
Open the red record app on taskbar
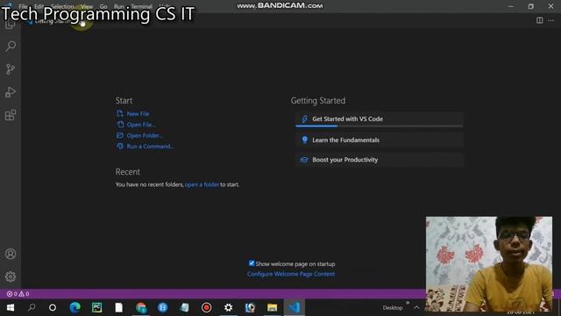pyautogui.click(x=207, y=307)
